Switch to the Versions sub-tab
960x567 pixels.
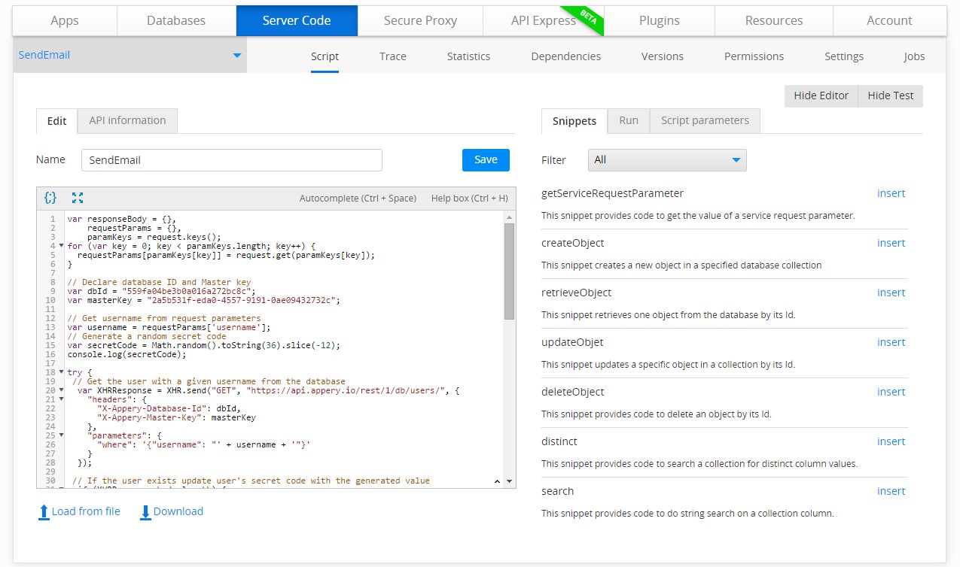pos(663,56)
